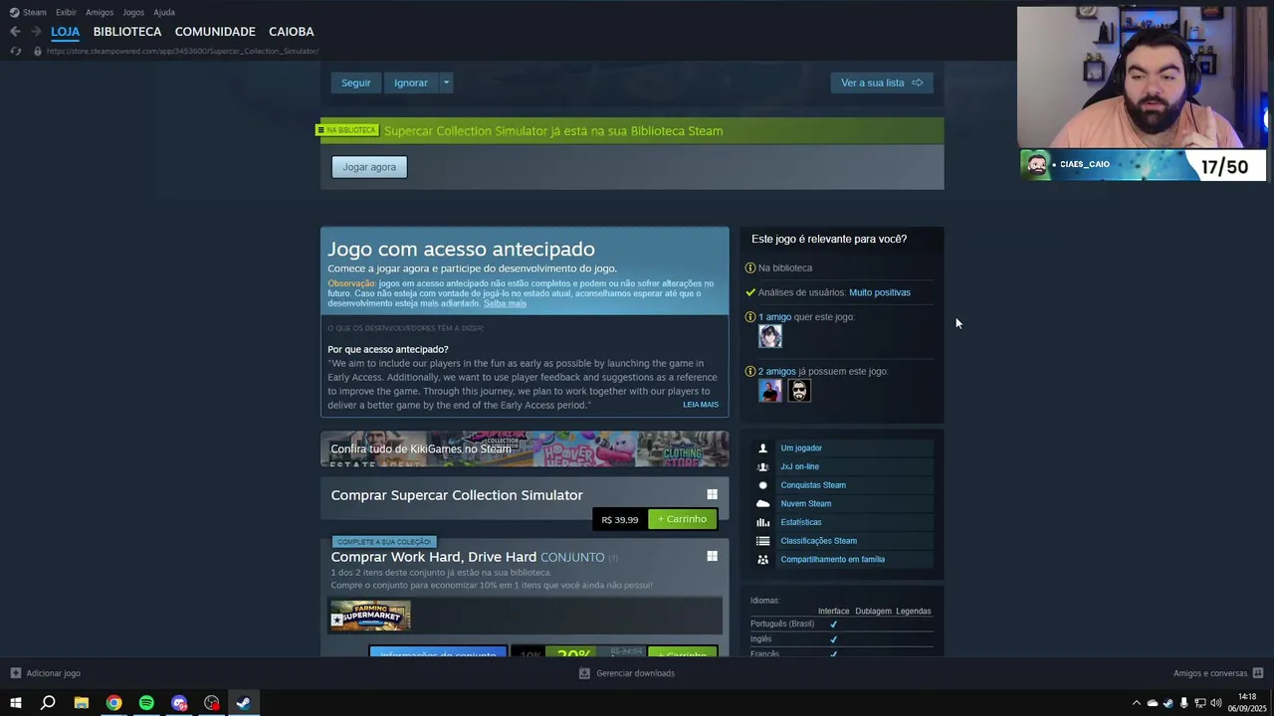This screenshot has width=1274, height=716.
Task: Open the Exibir menu
Action: click(66, 12)
